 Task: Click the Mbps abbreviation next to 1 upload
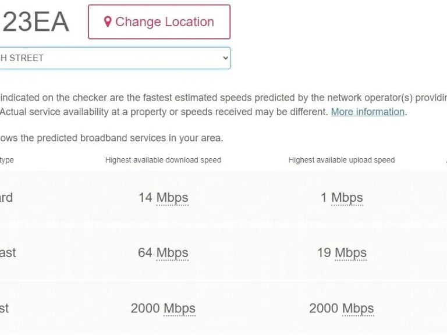point(347,198)
